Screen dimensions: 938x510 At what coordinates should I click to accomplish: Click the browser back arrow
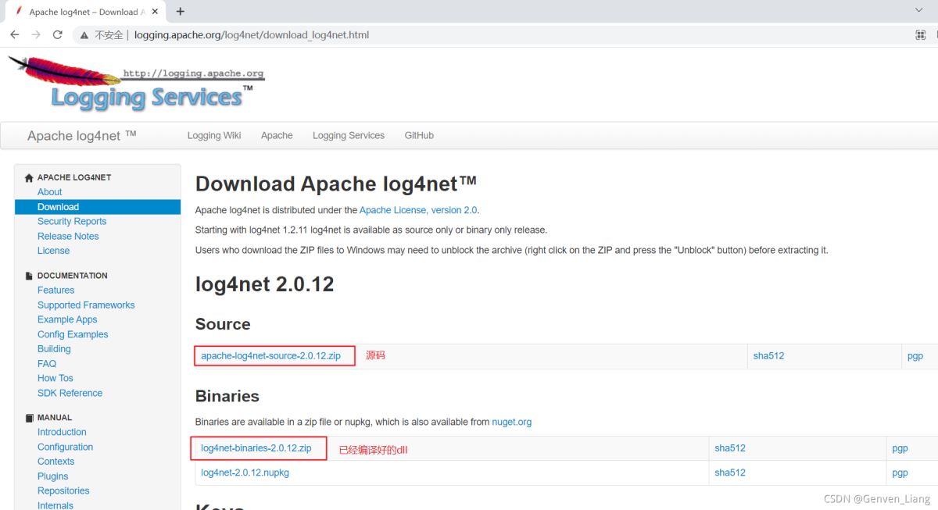14,35
